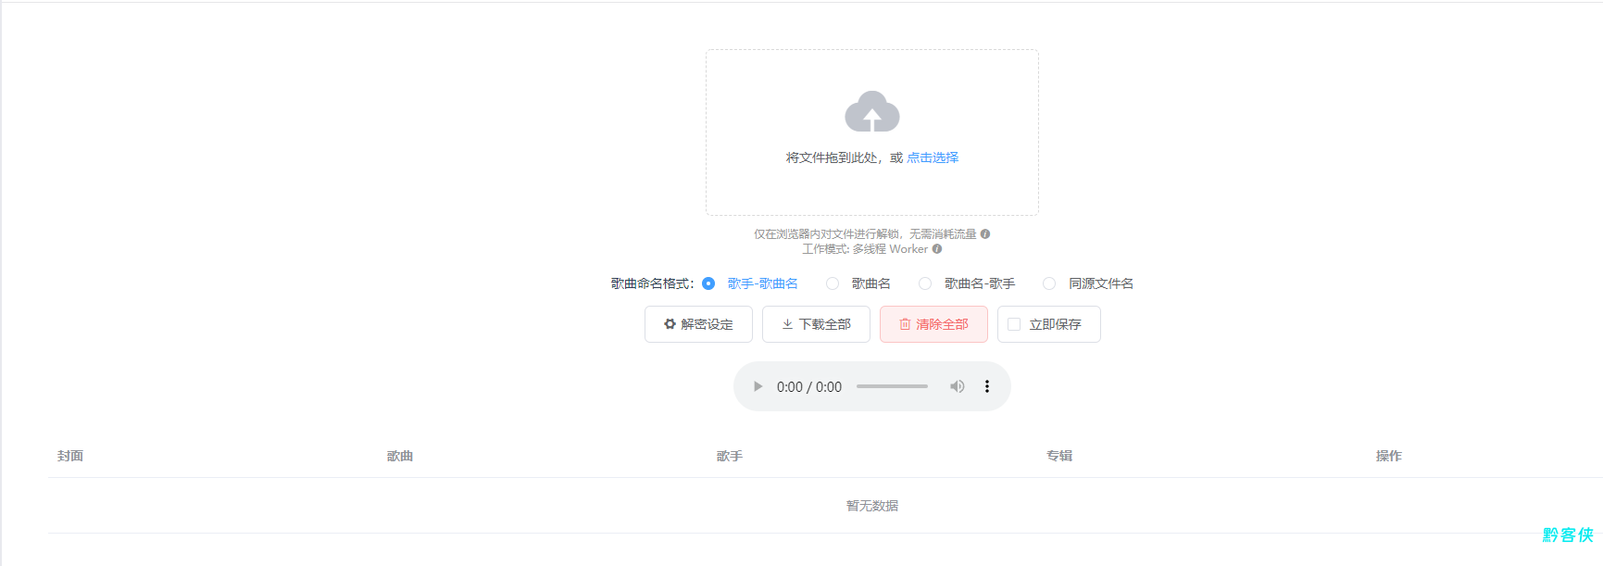1603x566 pixels.
Task: Click the info icon next to 无需消耗流量
Action: [x=985, y=233]
